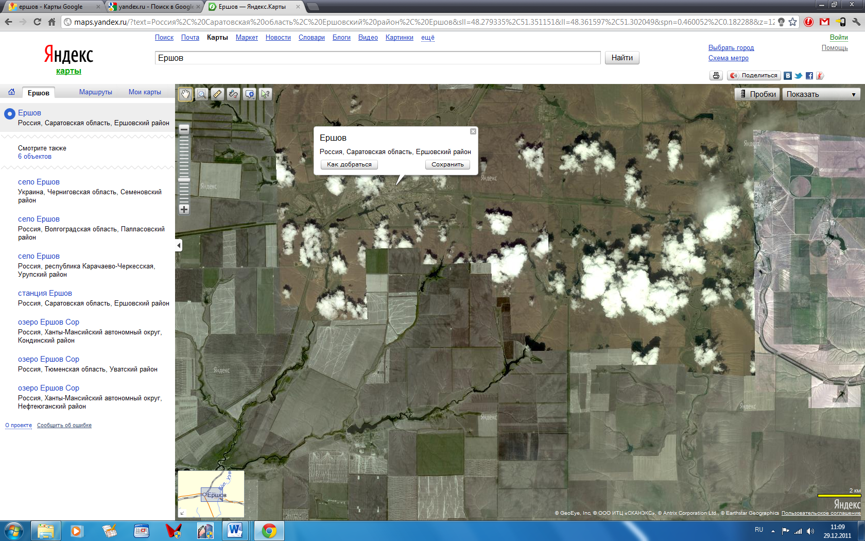Open Windows Explorer from taskbar
865x541 pixels.
pyautogui.click(x=46, y=531)
